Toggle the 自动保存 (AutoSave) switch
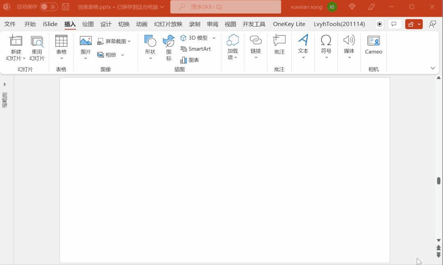443x265 pixels. 49,7
